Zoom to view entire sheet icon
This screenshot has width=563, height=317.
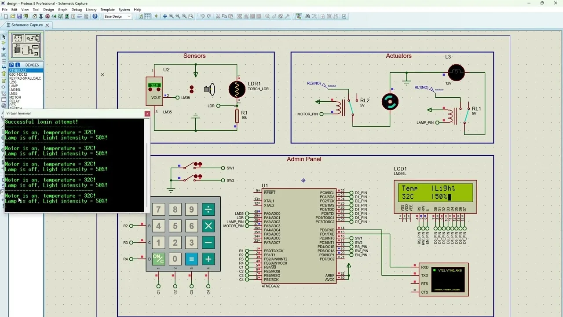point(184,16)
